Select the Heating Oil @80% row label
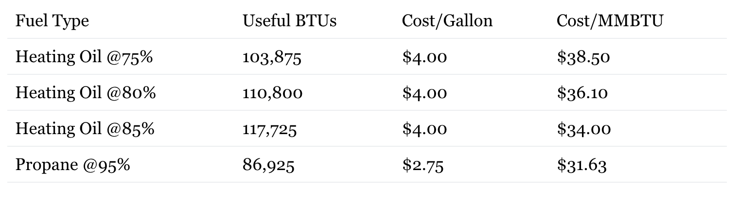739x207 pixels. click(86, 93)
